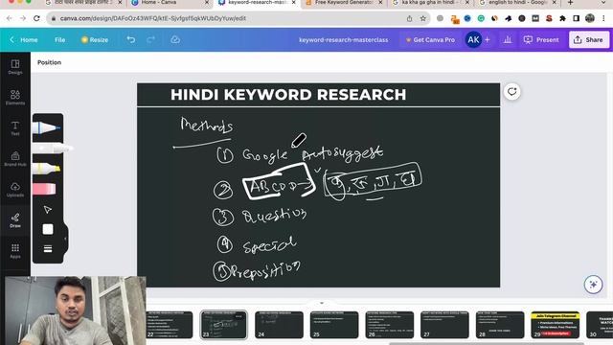Open a new browser tab
Screen dimensions: 613x345
pos(571,2)
